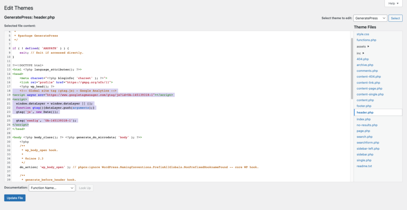Click the closing </head> tag on line 27
Viewport: 407px width, 210px height.
[x=19, y=129]
